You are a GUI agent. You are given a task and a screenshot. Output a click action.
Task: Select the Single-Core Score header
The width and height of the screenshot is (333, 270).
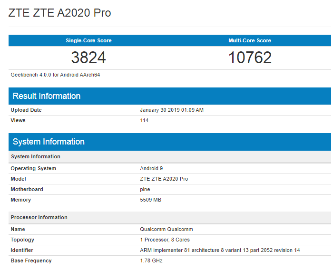point(88,40)
